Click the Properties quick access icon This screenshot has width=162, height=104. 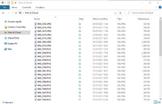click(8, 3)
